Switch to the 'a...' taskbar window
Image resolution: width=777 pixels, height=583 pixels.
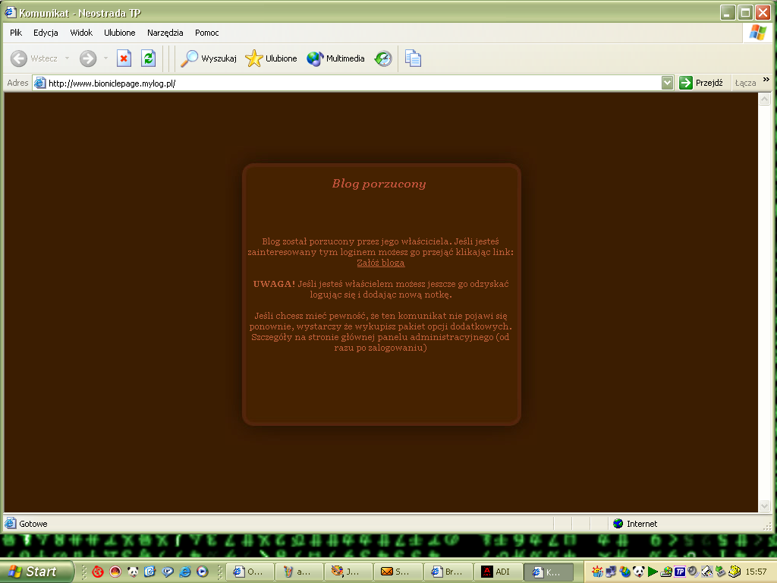point(300,572)
